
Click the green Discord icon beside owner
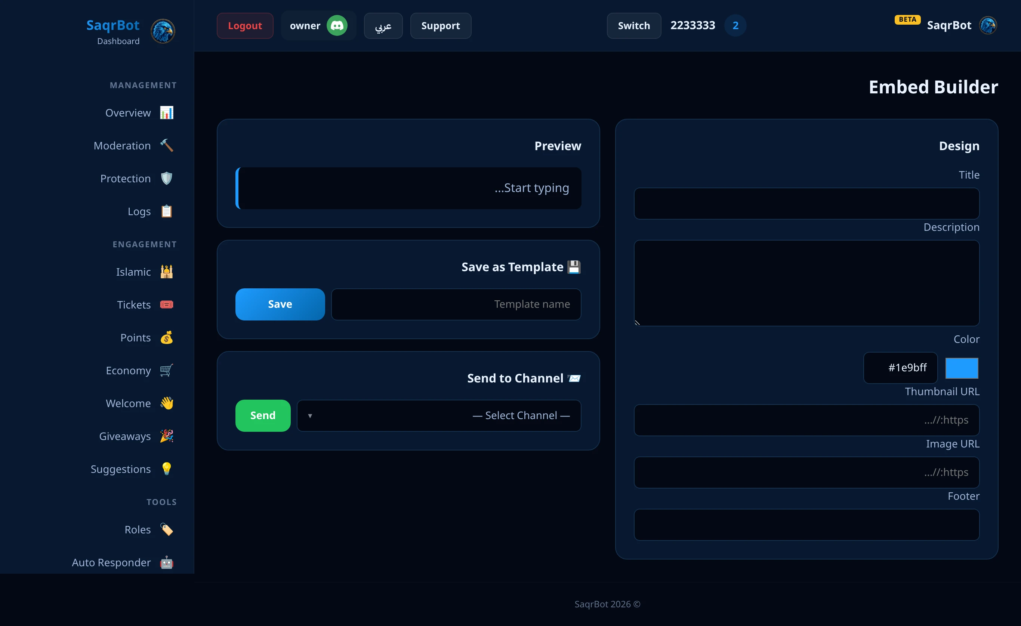[x=337, y=26]
